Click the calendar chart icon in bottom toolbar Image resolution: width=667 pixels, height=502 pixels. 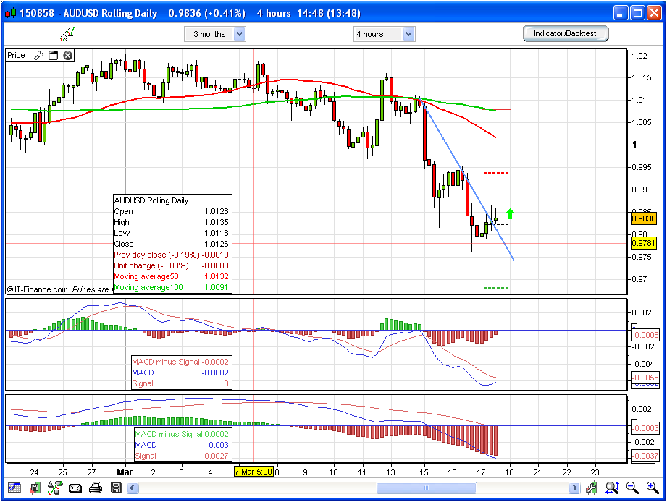pos(14,488)
